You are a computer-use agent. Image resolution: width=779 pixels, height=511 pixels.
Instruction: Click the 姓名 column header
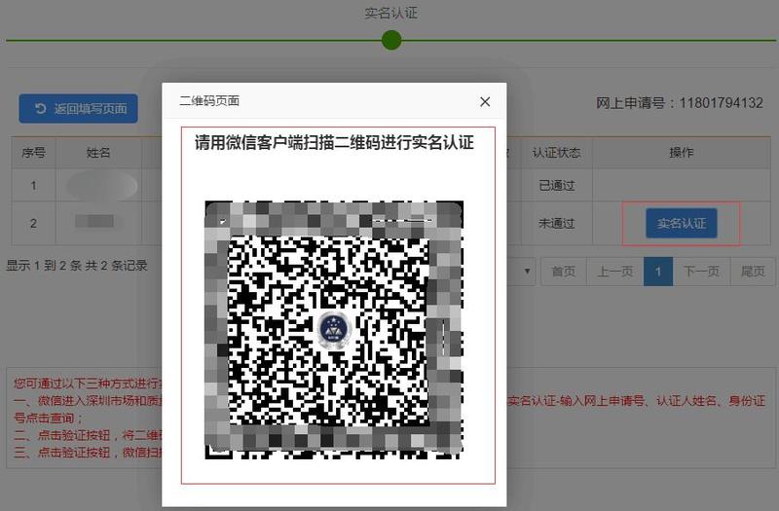[x=98, y=153]
